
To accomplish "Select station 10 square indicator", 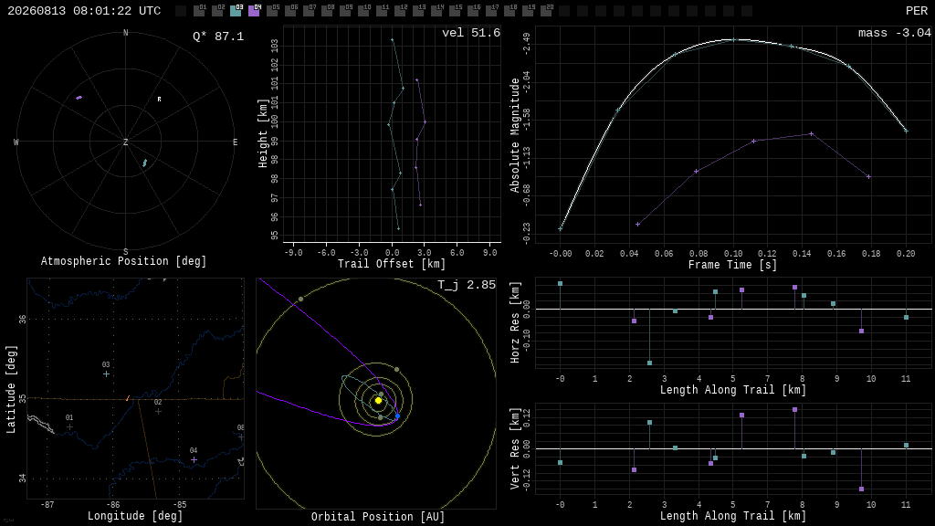I will tap(363, 11).
